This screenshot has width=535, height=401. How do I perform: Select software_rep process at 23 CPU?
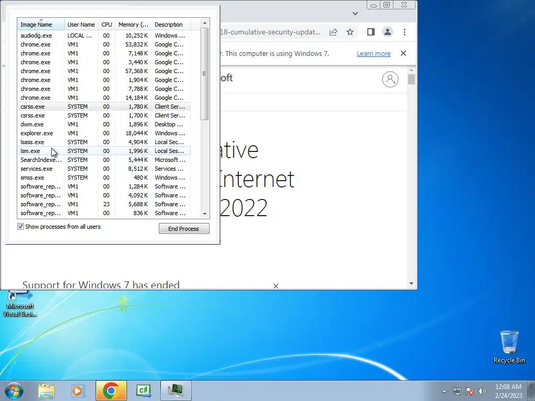(x=104, y=204)
